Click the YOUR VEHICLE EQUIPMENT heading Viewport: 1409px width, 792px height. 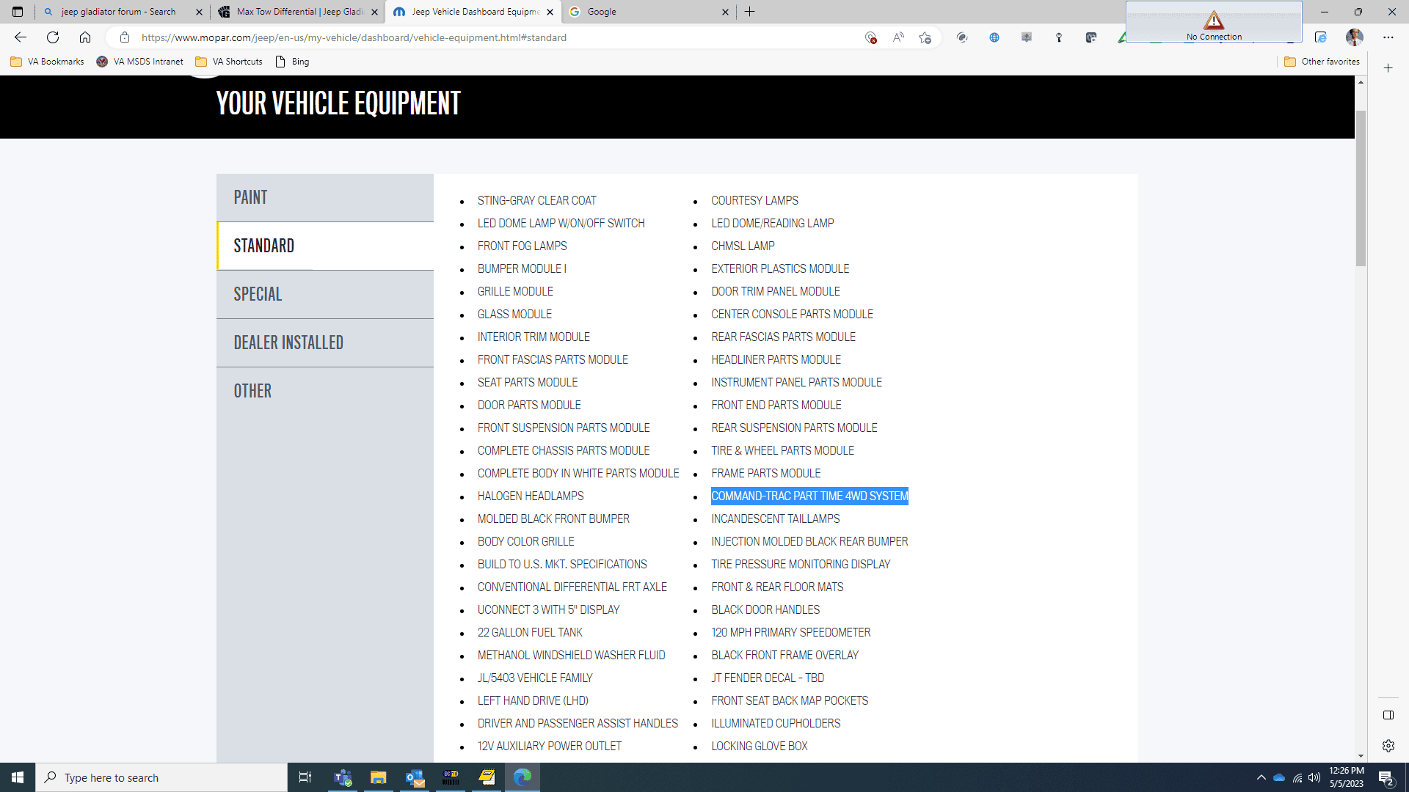click(338, 103)
